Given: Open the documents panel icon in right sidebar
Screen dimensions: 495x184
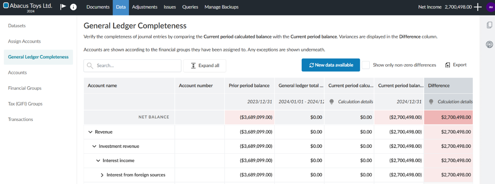Looking at the screenshot, I should [x=489, y=25].
